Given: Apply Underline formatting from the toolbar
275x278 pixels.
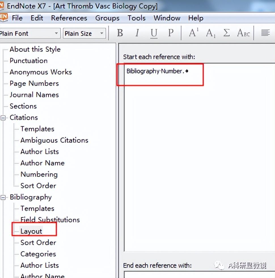Looking at the screenshot, I should pos(154,33).
